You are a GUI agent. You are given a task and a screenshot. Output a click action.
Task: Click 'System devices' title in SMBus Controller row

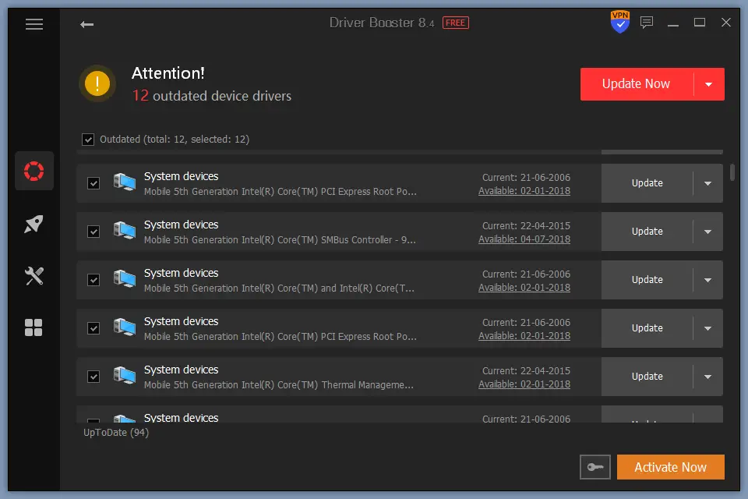(182, 225)
